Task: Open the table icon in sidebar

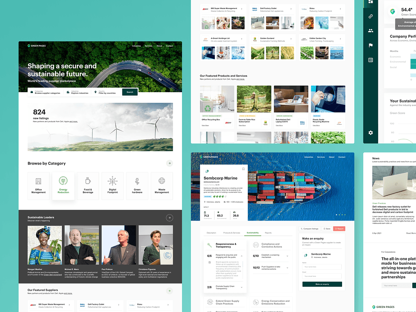Action: point(370,60)
